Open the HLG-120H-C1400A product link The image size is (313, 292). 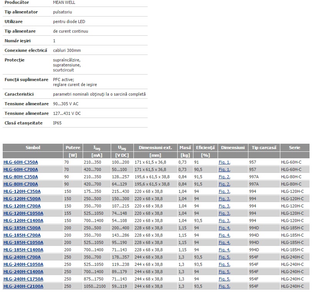(23, 221)
